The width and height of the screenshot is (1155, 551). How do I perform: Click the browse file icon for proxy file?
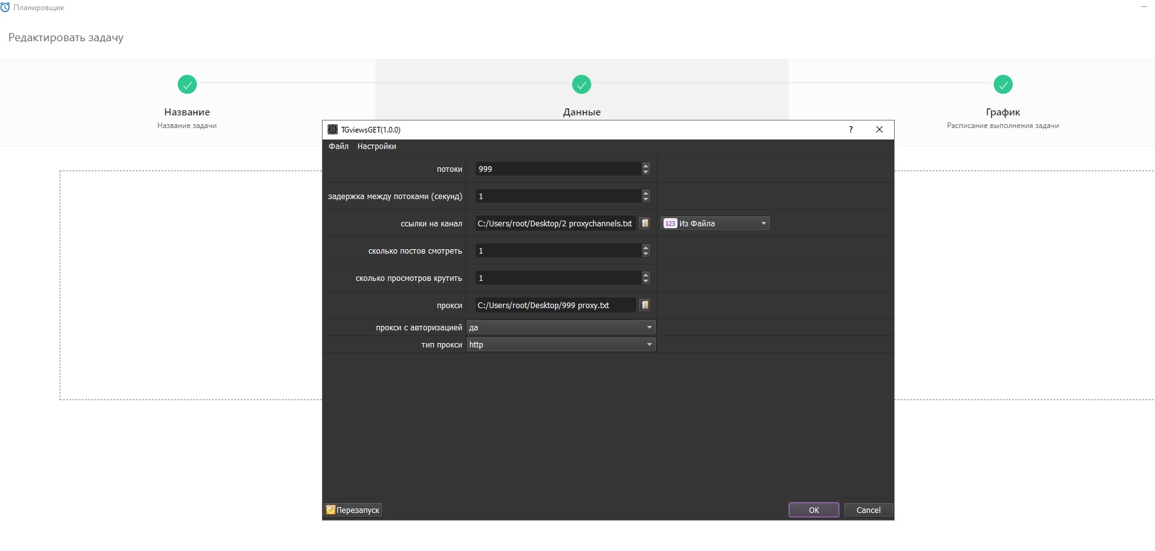(x=644, y=305)
